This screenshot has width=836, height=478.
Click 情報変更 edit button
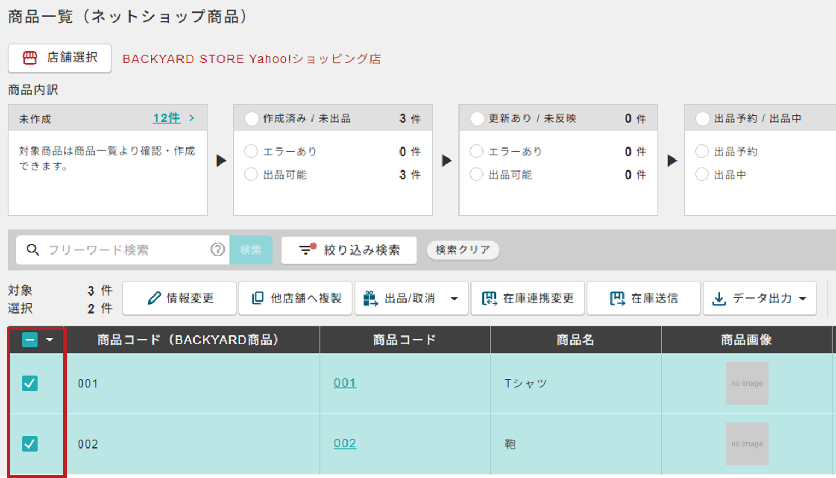(179, 298)
